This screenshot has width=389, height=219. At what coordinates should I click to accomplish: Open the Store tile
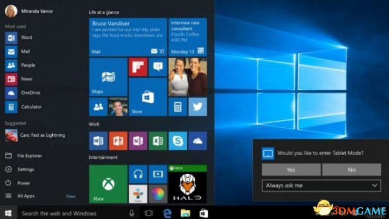[x=148, y=97]
